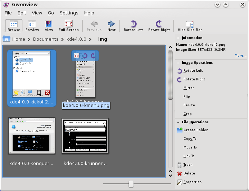Click toolbar Rotate Left button
The width and height of the screenshot is (249, 191).
pyautogui.click(x=133, y=26)
